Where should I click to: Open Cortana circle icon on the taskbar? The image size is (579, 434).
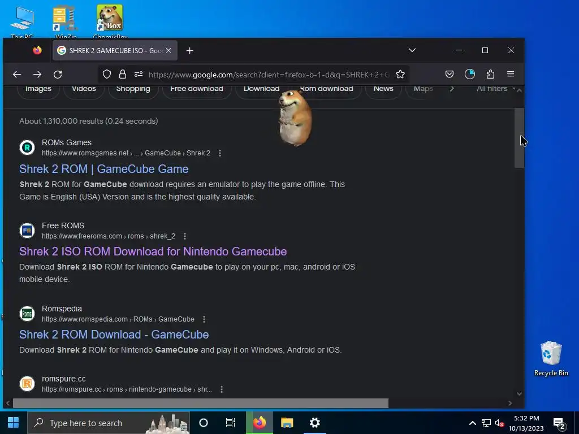204,423
